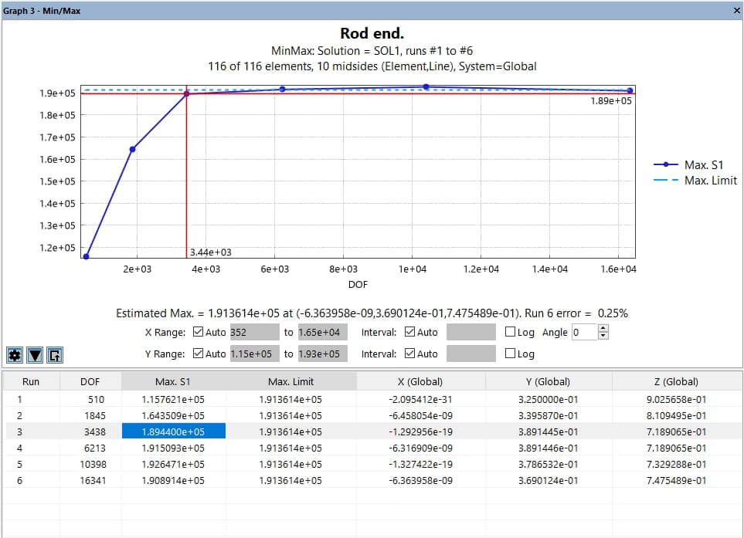Click the Y Range maximum field
The image size is (744, 538).
[x=322, y=354]
